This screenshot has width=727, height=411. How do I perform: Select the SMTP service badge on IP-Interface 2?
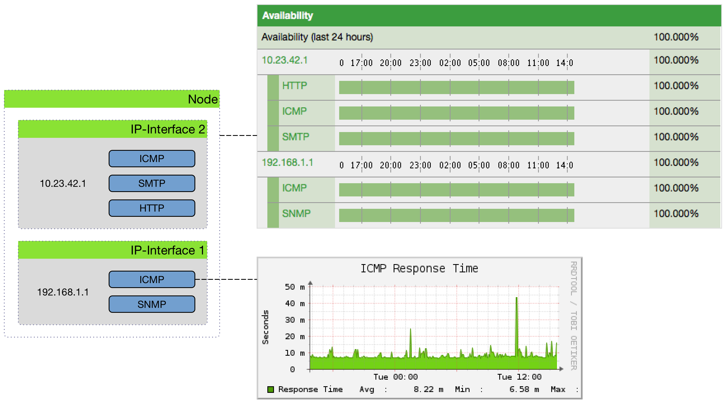[152, 183]
